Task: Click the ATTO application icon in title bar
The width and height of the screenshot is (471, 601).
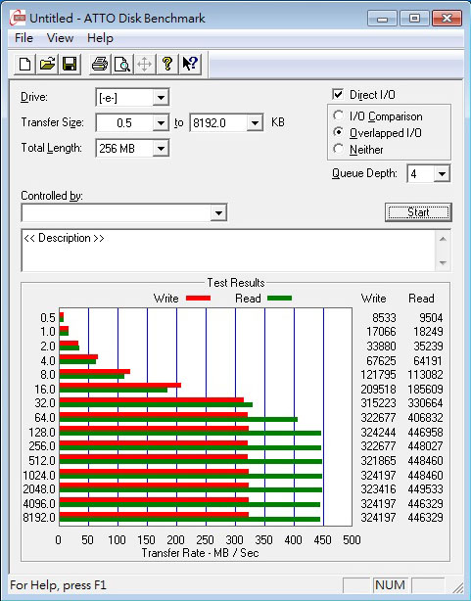Action: point(18,18)
